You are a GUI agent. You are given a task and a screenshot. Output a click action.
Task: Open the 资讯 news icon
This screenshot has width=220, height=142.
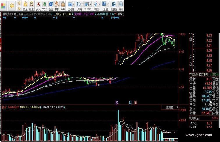121,6
